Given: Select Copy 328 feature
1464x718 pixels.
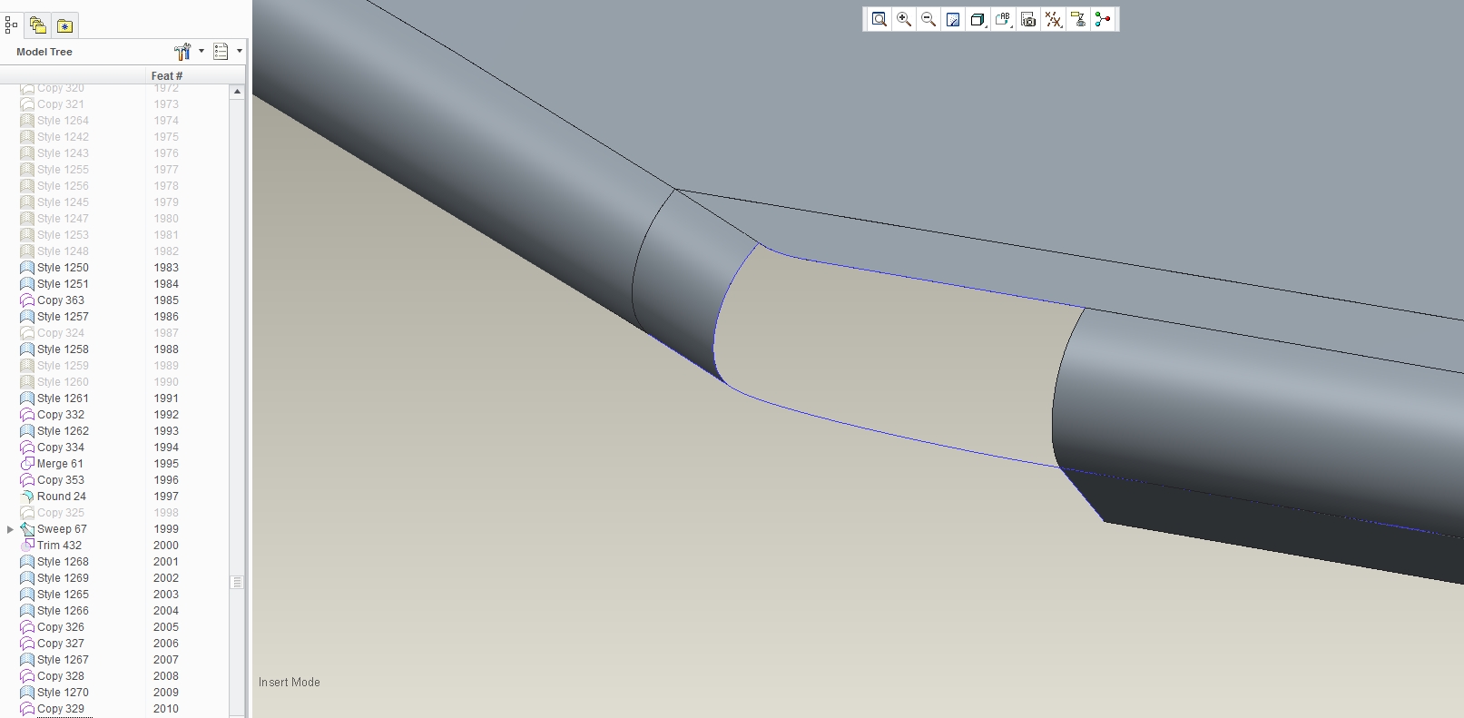Looking at the screenshot, I should (53, 676).
